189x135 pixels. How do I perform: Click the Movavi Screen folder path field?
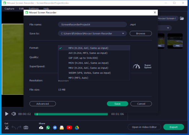(x=168, y=18)
